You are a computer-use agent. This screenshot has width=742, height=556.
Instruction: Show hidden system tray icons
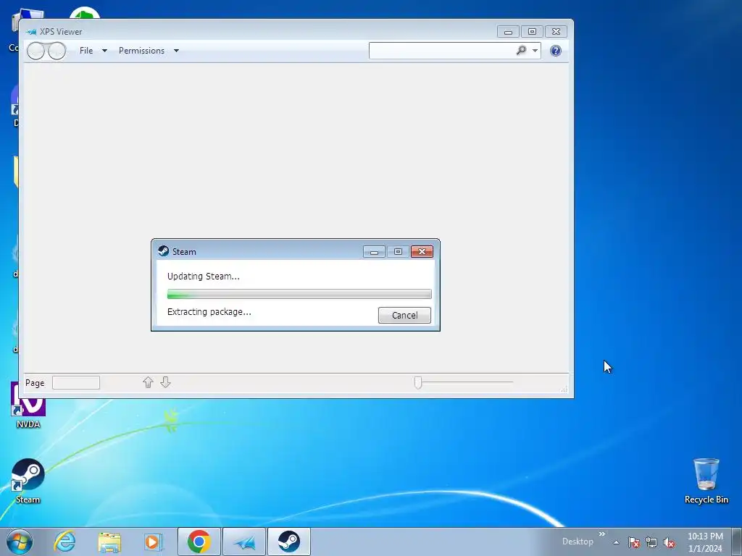pos(616,542)
